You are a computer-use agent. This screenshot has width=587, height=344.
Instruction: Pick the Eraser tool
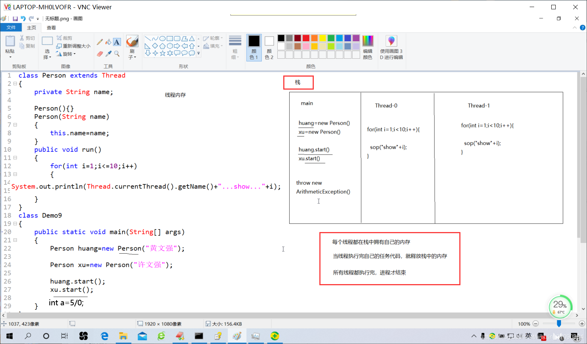(100, 54)
